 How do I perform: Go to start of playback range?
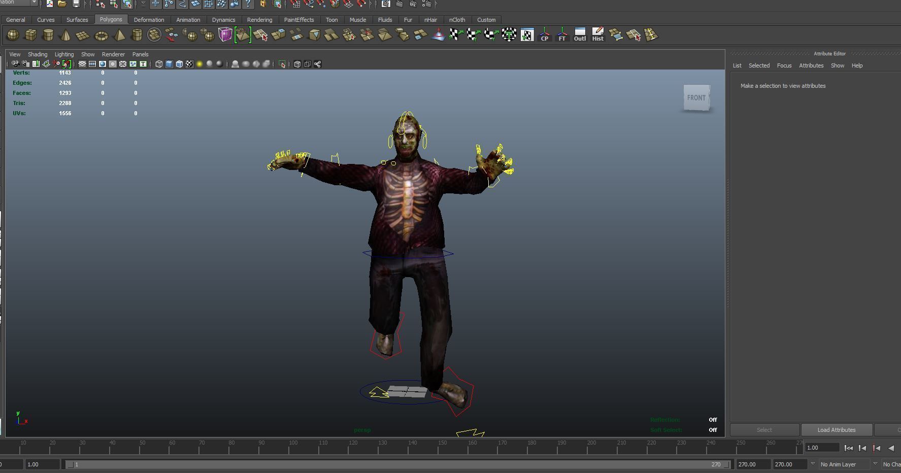848,448
